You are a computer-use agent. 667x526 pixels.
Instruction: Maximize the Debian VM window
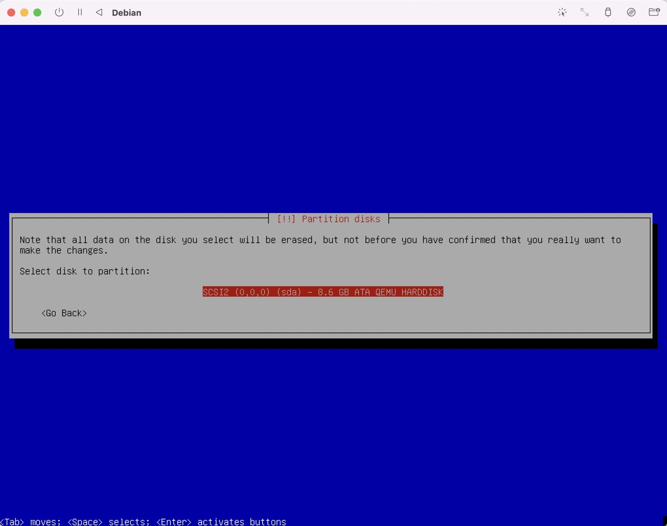tap(38, 12)
